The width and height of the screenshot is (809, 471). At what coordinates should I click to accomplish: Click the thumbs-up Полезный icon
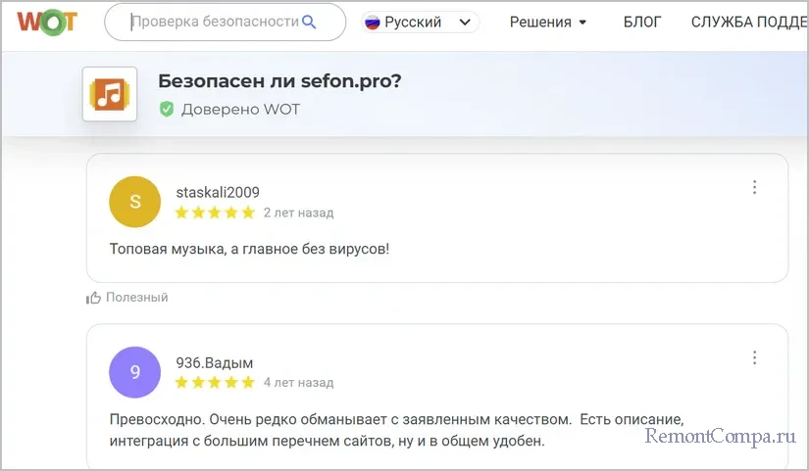click(x=94, y=298)
